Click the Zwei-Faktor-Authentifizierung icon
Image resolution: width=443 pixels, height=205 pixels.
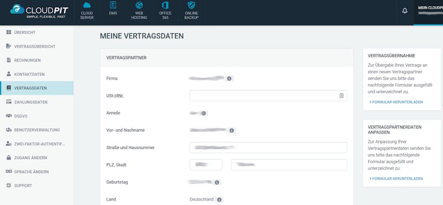[8, 143]
